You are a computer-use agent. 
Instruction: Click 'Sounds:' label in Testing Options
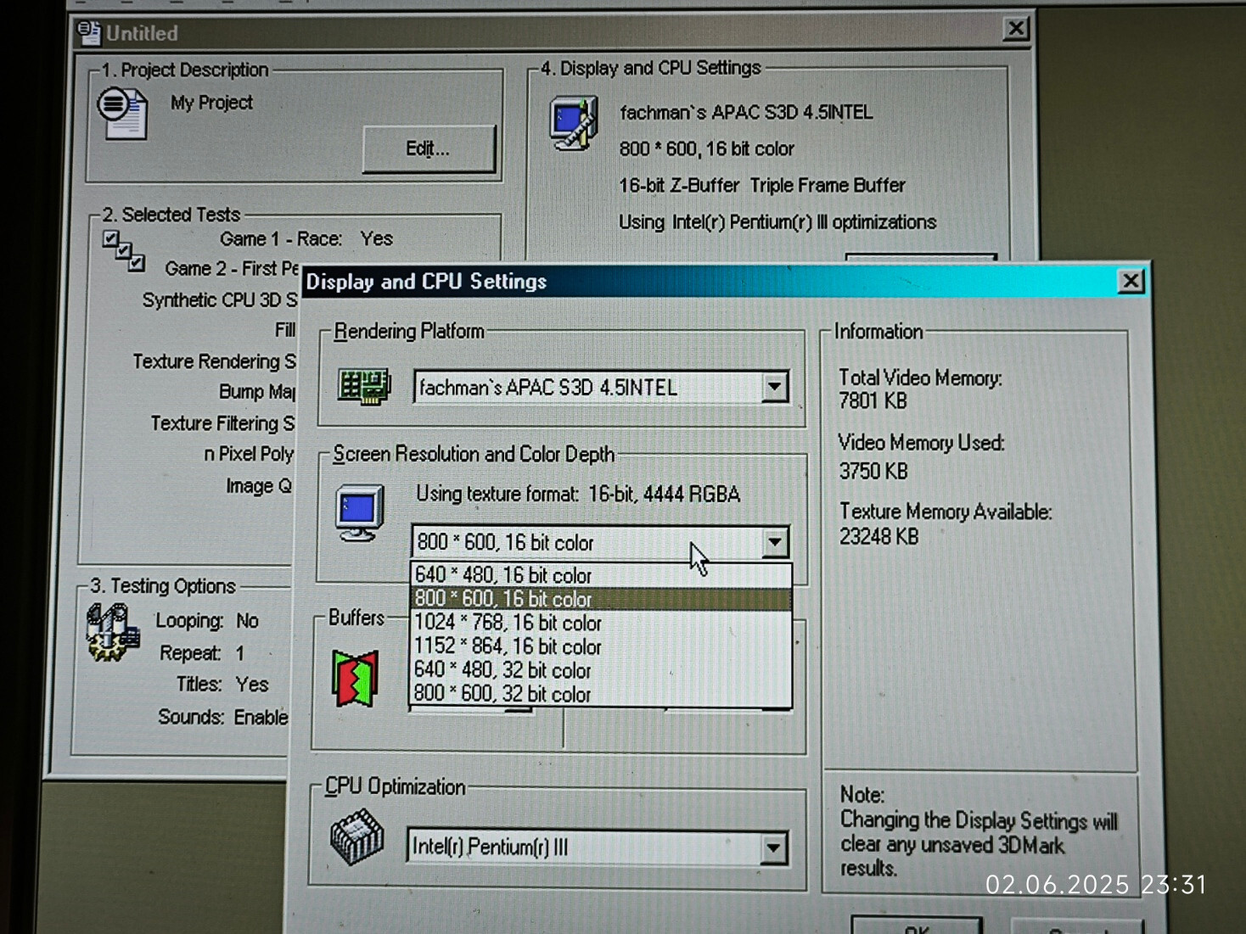(191, 717)
